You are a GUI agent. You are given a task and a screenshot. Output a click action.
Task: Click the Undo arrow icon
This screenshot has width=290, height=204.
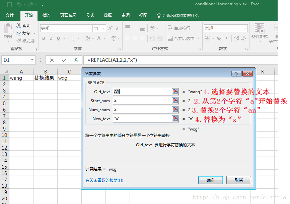pos(19,4)
